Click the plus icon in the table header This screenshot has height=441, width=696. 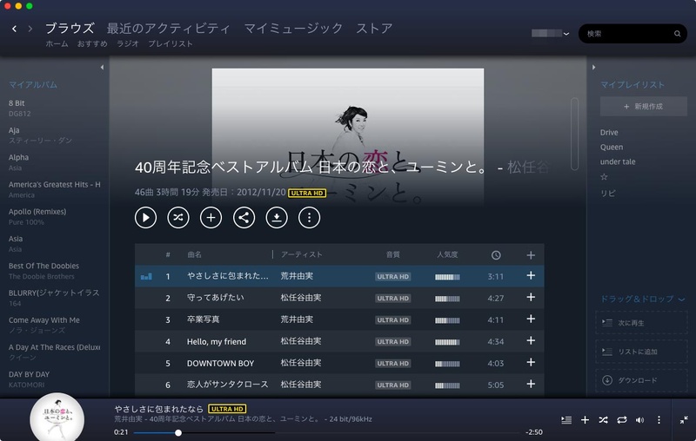(x=531, y=255)
